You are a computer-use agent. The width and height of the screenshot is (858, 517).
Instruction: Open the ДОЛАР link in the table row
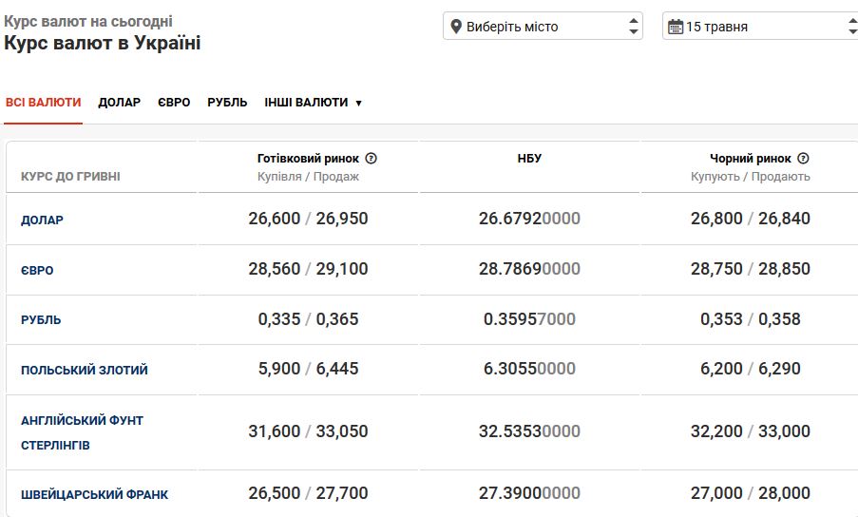pos(42,220)
